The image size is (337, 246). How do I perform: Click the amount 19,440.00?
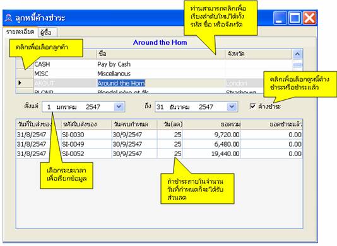point(225,154)
